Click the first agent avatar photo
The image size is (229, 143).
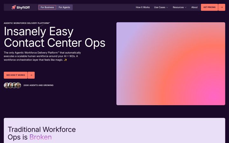(6, 85)
